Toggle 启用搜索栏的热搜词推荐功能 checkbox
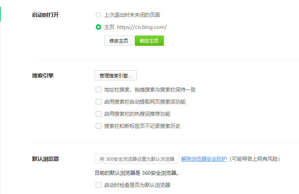The image size is (299, 194). coord(98,114)
